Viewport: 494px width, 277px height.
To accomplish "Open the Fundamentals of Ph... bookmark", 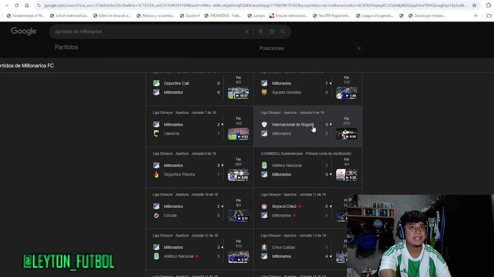I will [x=25, y=16].
